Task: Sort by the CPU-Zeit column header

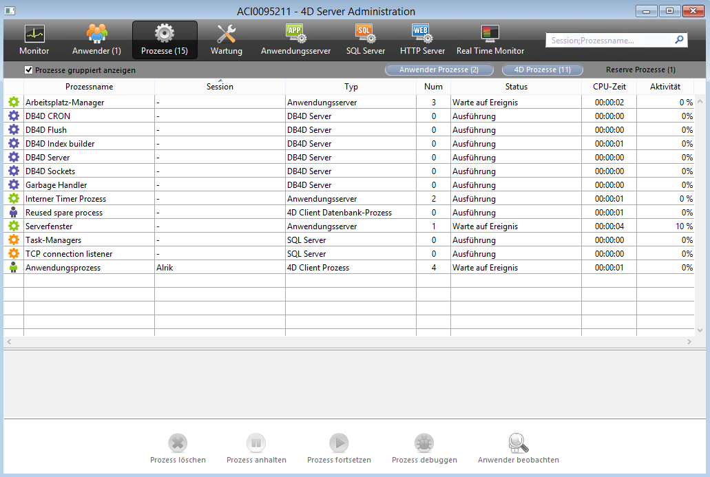Action: pos(608,87)
